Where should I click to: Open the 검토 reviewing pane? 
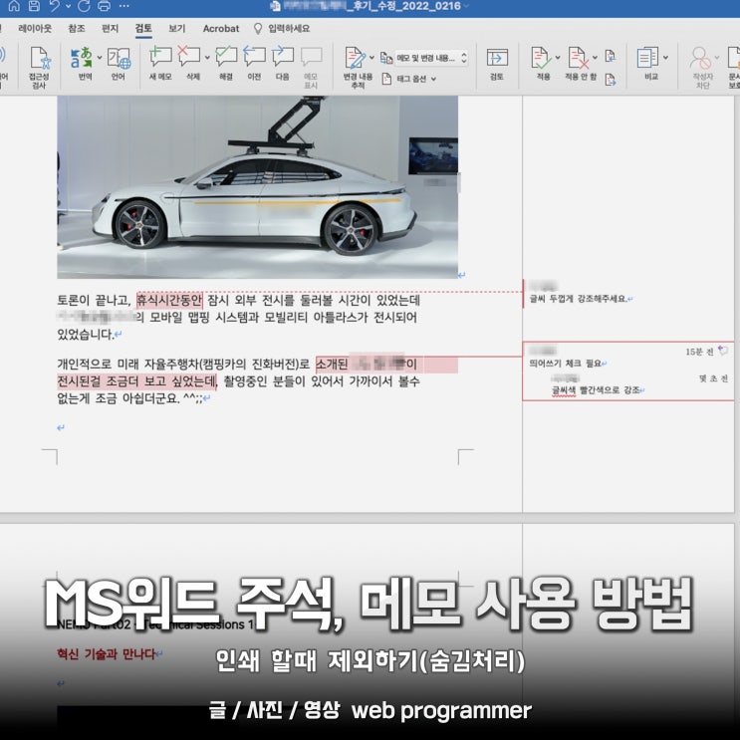point(497,63)
